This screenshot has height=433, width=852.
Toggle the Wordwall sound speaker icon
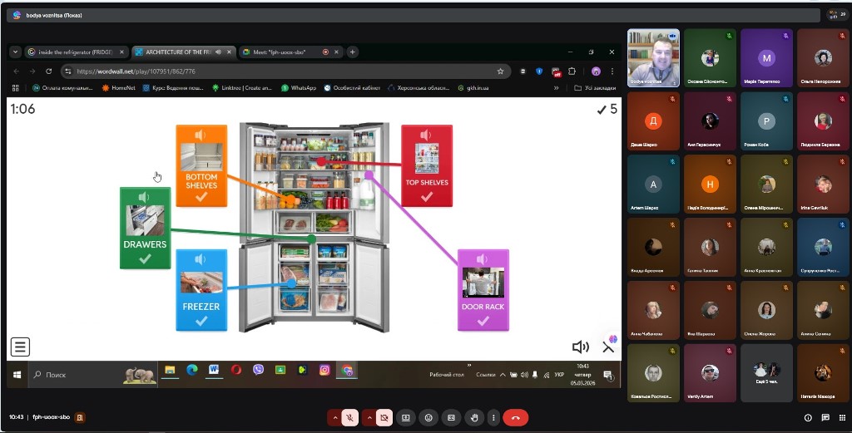pyautogui.click(x=580, y=347)
